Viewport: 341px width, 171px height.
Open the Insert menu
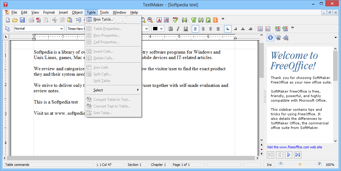pyautogui.click(x=63, y=12)
